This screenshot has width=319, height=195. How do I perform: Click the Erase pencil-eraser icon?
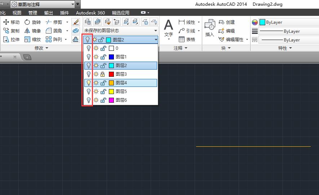pos(76,22)
